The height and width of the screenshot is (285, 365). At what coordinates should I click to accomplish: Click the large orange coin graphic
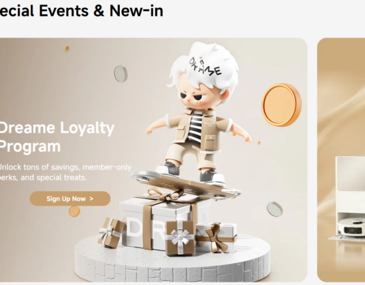(x=282, y=105)
